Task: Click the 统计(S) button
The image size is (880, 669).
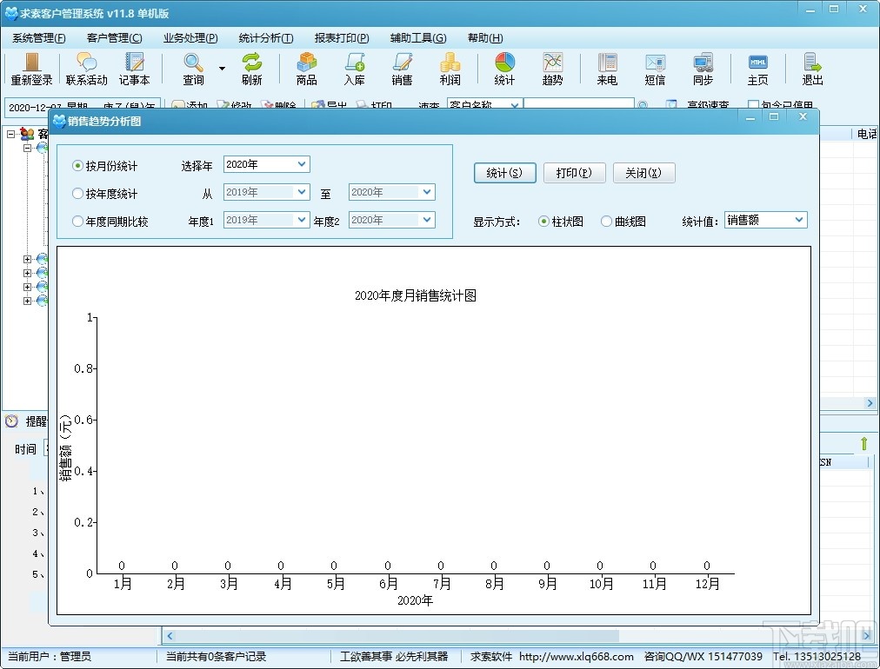Action: pyautogui.click(x=505, y=172)
